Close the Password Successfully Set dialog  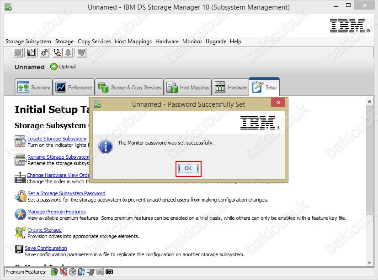tap(278, 103)
